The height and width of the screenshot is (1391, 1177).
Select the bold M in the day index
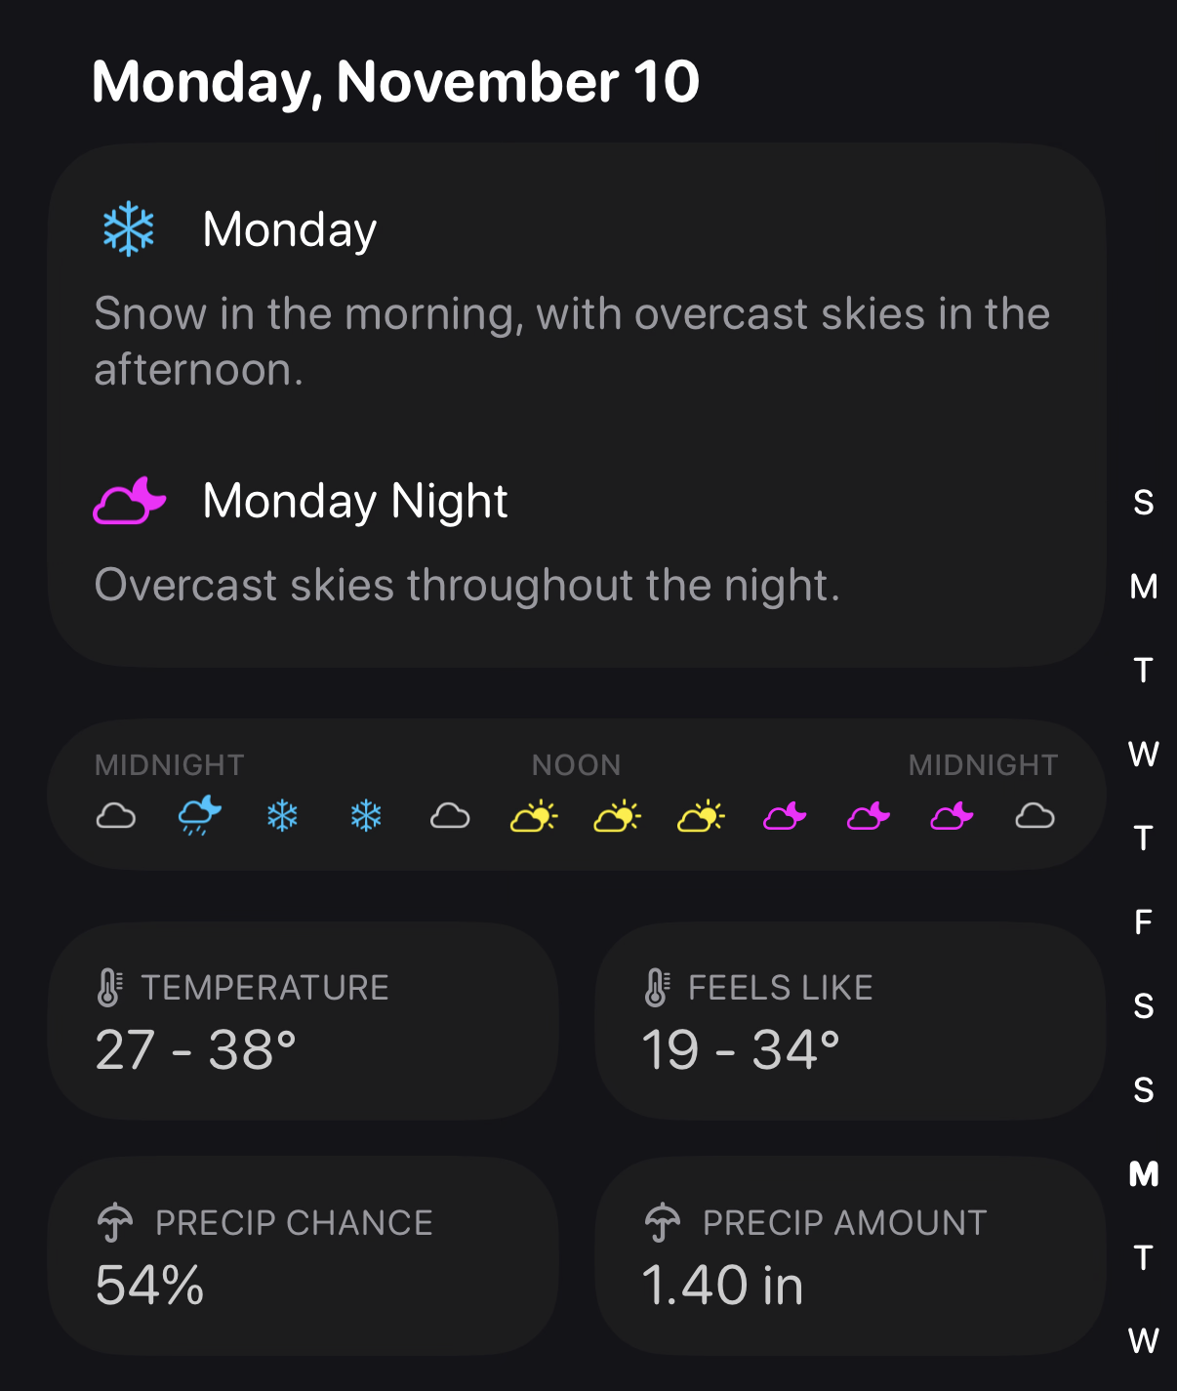1143,1173
